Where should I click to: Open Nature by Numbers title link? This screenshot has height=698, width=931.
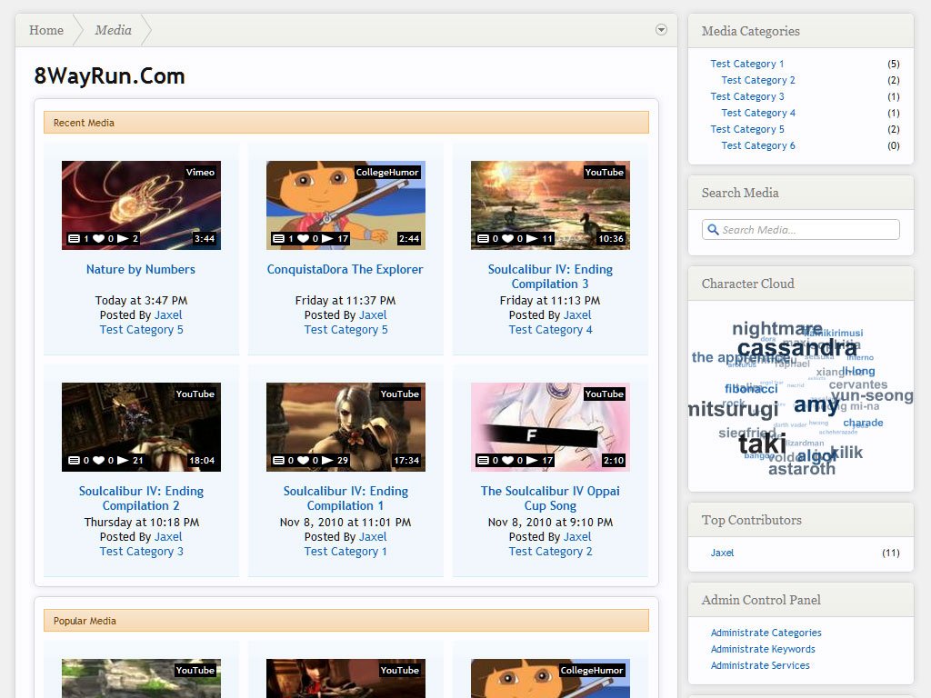click(x=141, y=269)
